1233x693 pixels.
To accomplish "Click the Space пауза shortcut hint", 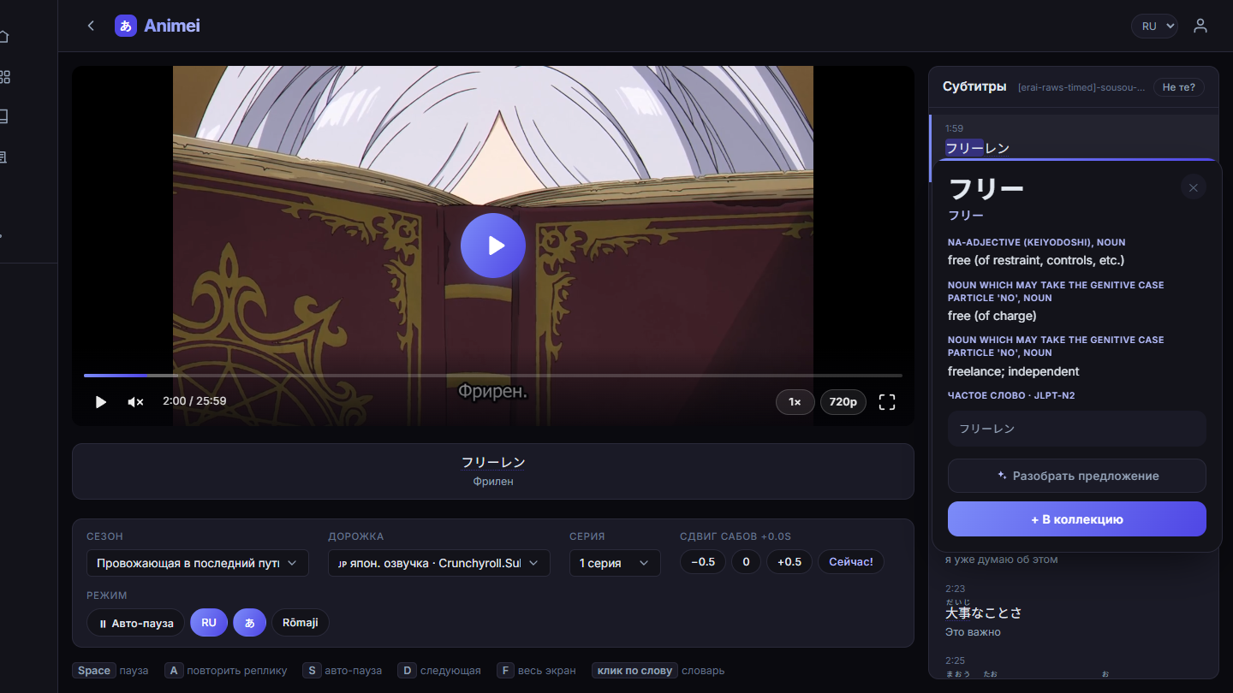I will (110, 671).
